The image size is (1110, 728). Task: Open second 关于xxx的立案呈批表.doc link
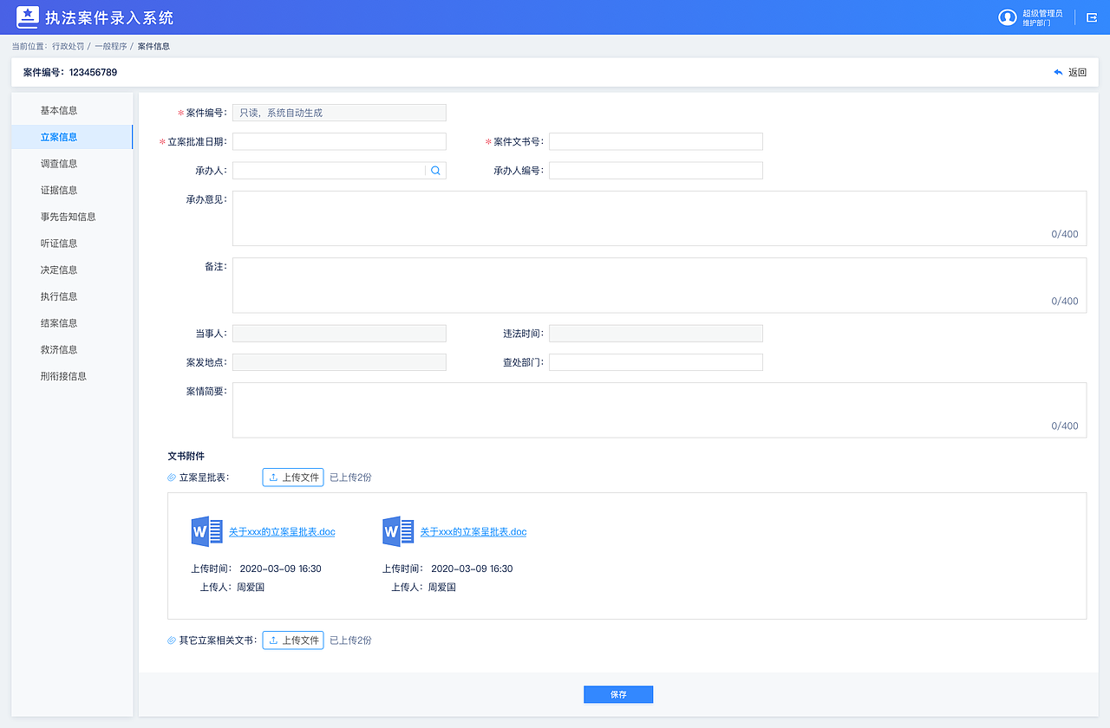(x=473, y=532)
